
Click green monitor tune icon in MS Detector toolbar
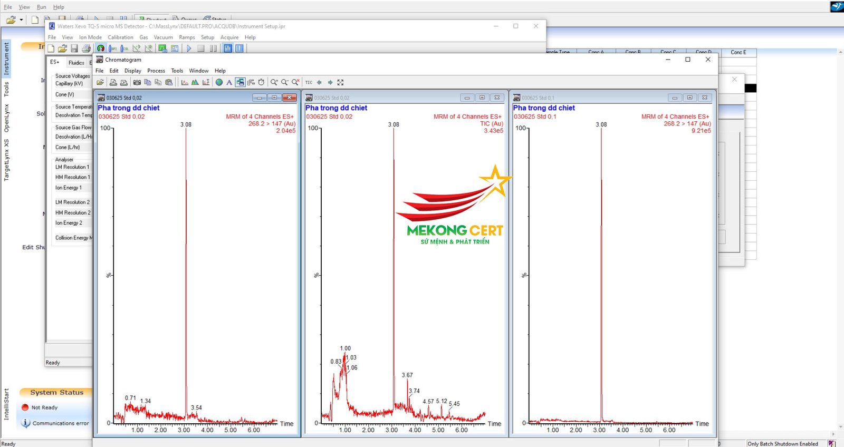[162, 48]
